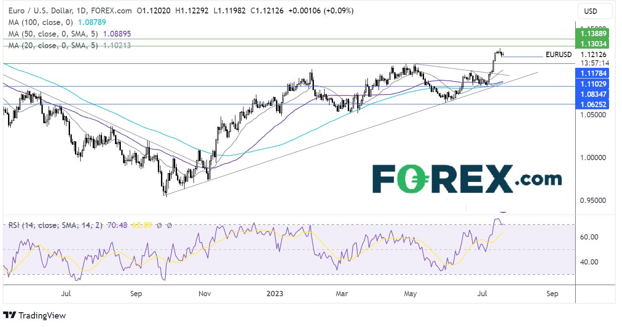Click the 2023 label on time axis
Screen dimensions: 622x327
275,294
